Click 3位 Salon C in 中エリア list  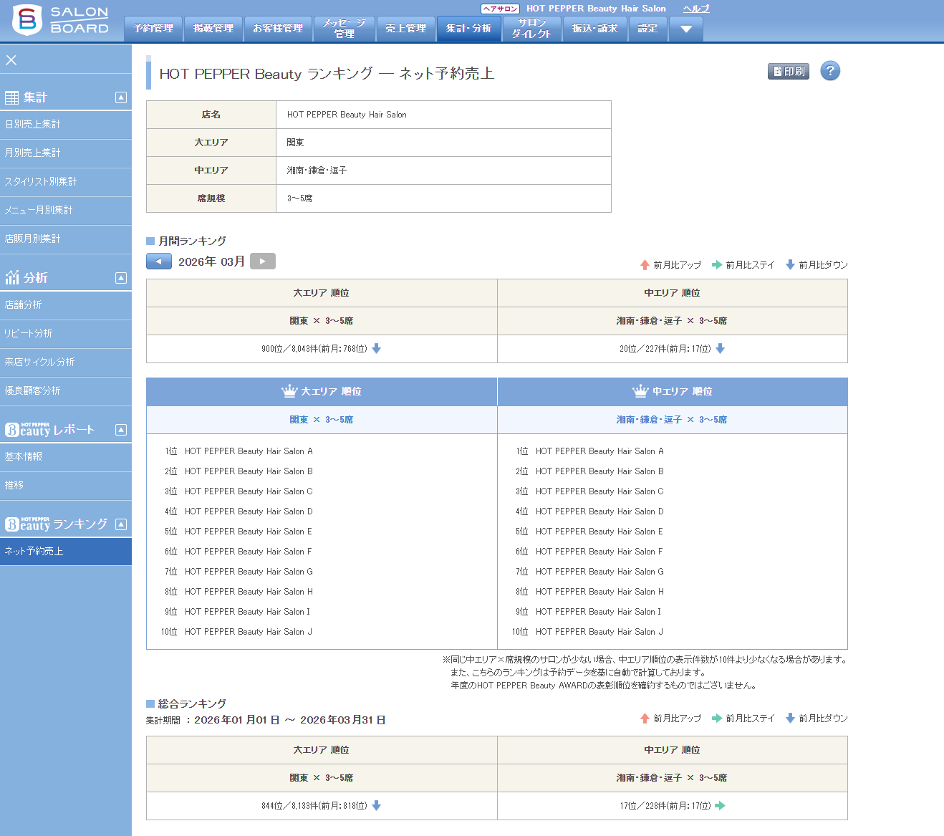589,491
